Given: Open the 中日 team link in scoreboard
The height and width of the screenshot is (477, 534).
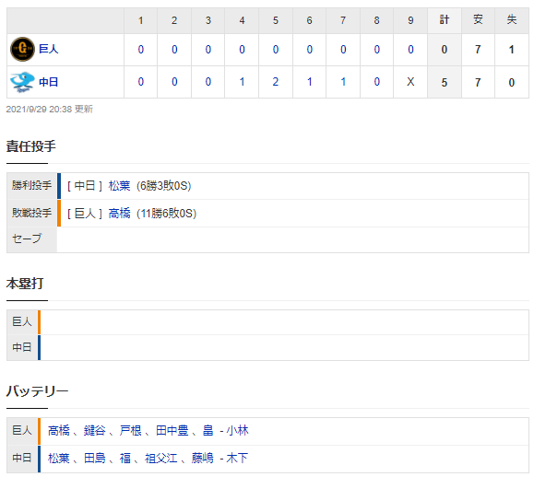Looking at the screenshot, I should (49, 82).
